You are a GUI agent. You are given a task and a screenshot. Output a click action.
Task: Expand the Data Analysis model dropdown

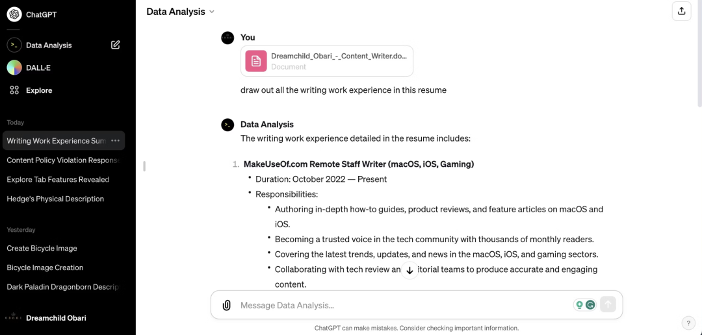click(180, 12)
